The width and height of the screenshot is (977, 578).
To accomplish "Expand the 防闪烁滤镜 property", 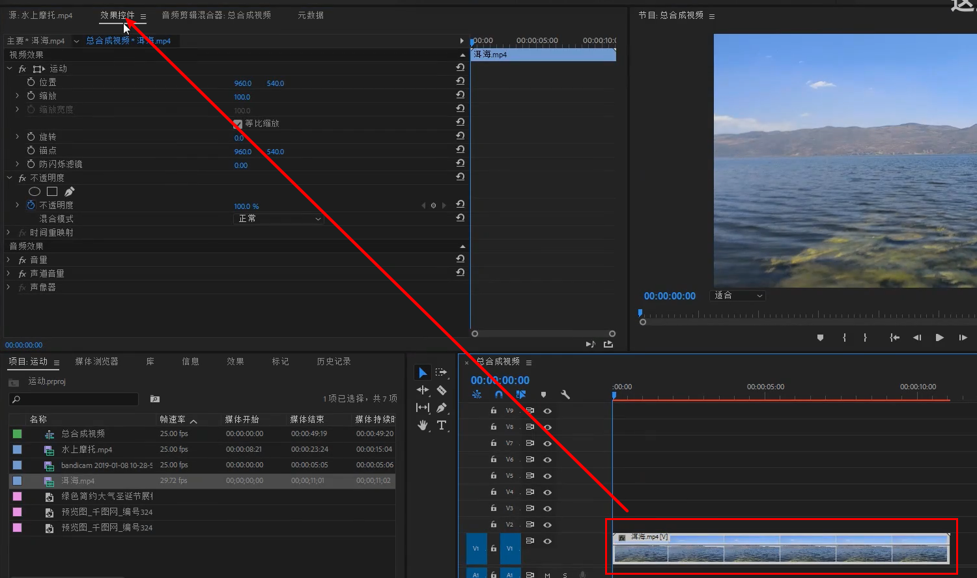I will [x=18, y=164].
